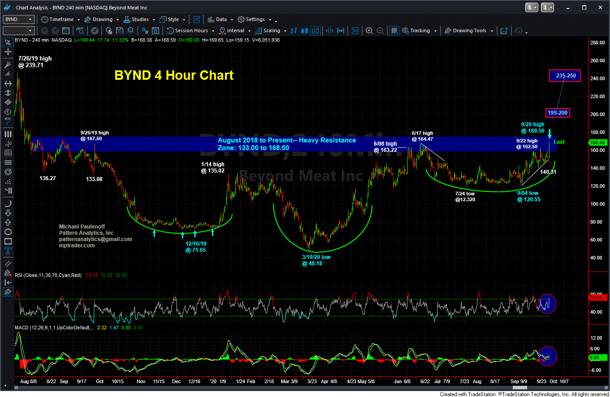Toggle the grid display button
Screen dimensions: 610x397
pos(394,30)
